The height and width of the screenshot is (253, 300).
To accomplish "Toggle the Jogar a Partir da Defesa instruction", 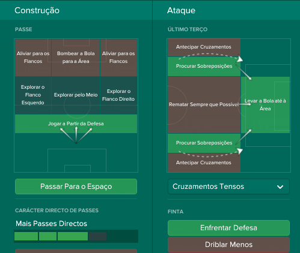I will [x=76, y=124].
